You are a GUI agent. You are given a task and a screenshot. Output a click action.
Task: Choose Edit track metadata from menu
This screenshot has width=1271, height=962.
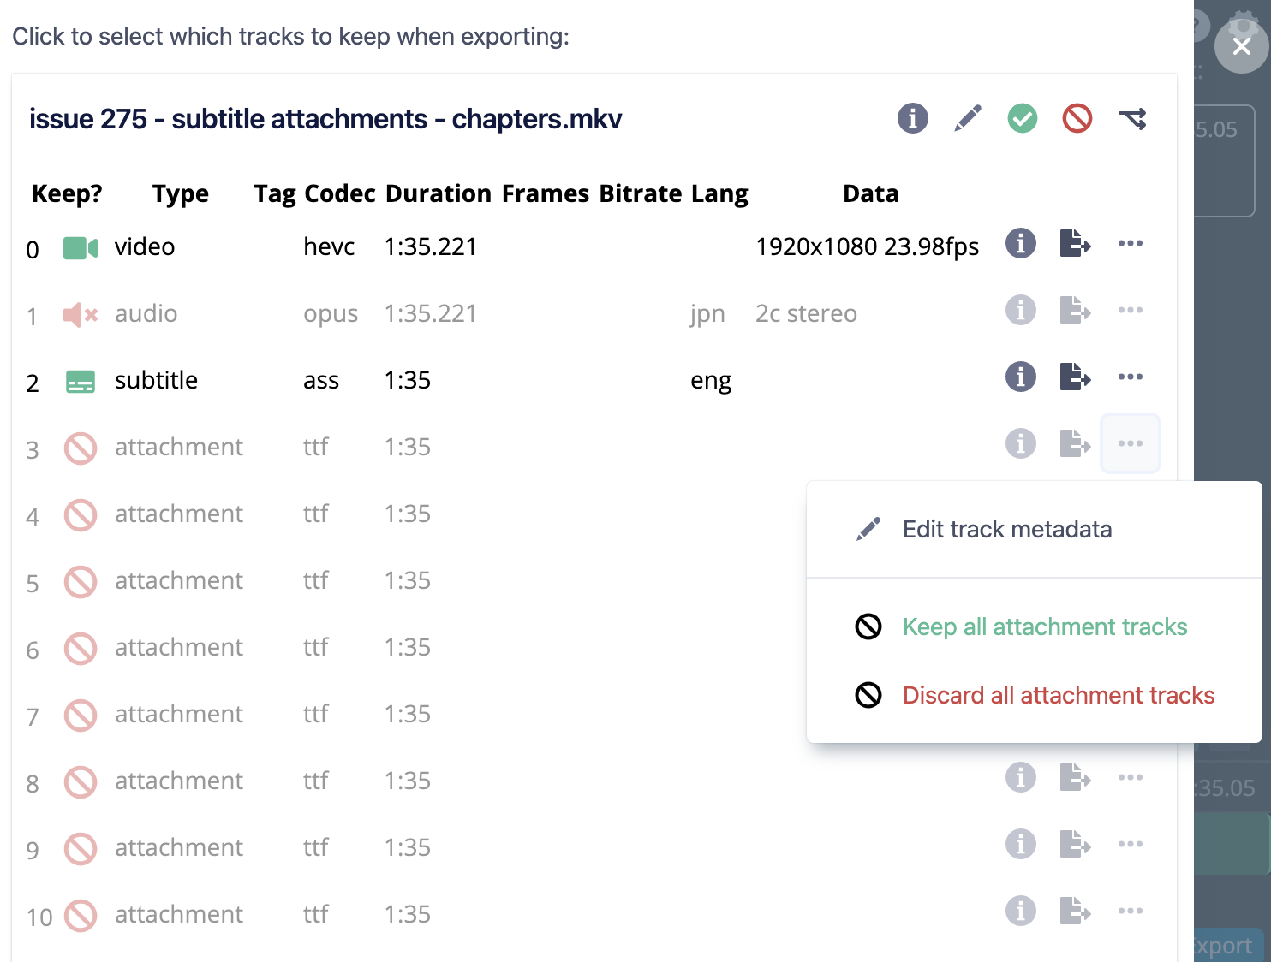coord(1034,529)
